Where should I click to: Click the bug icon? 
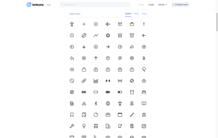pos(144,115)
